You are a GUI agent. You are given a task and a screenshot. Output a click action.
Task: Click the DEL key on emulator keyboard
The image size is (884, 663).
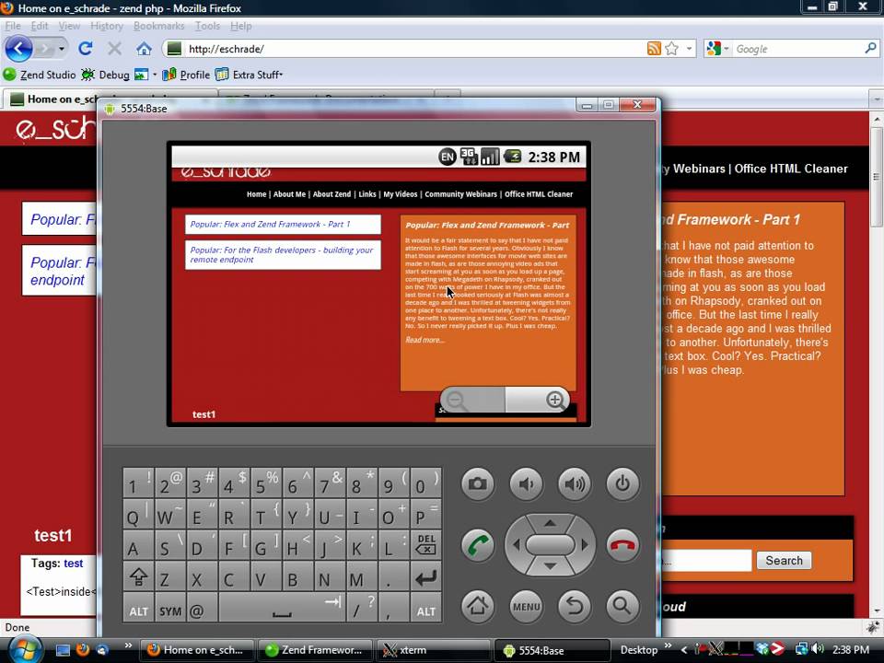(x=426, y=544)
